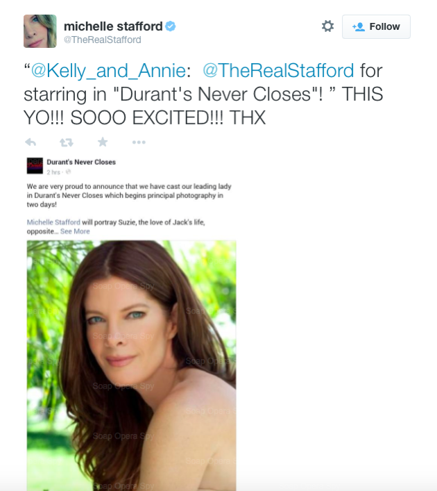
Task: Open the three-dots more options menu
Action: pos(139,142)
